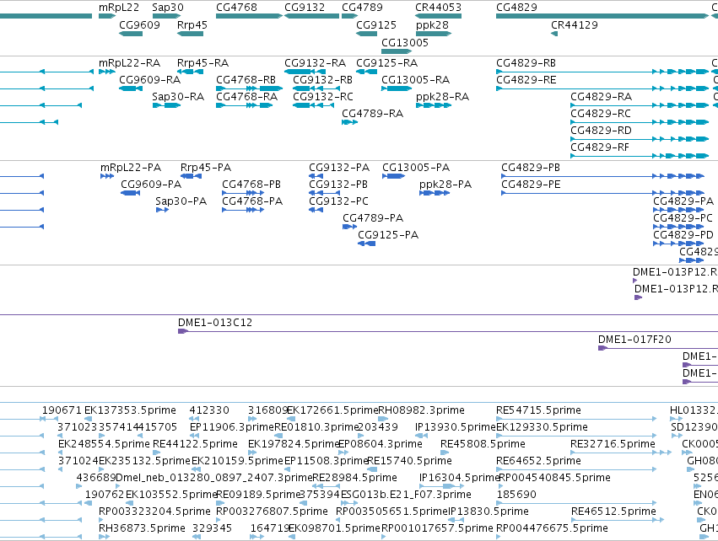The width and height of the screenshot is (718, 541).
Task: Click the CG4829-RF transcript label
Action: (x=600, y=147)
